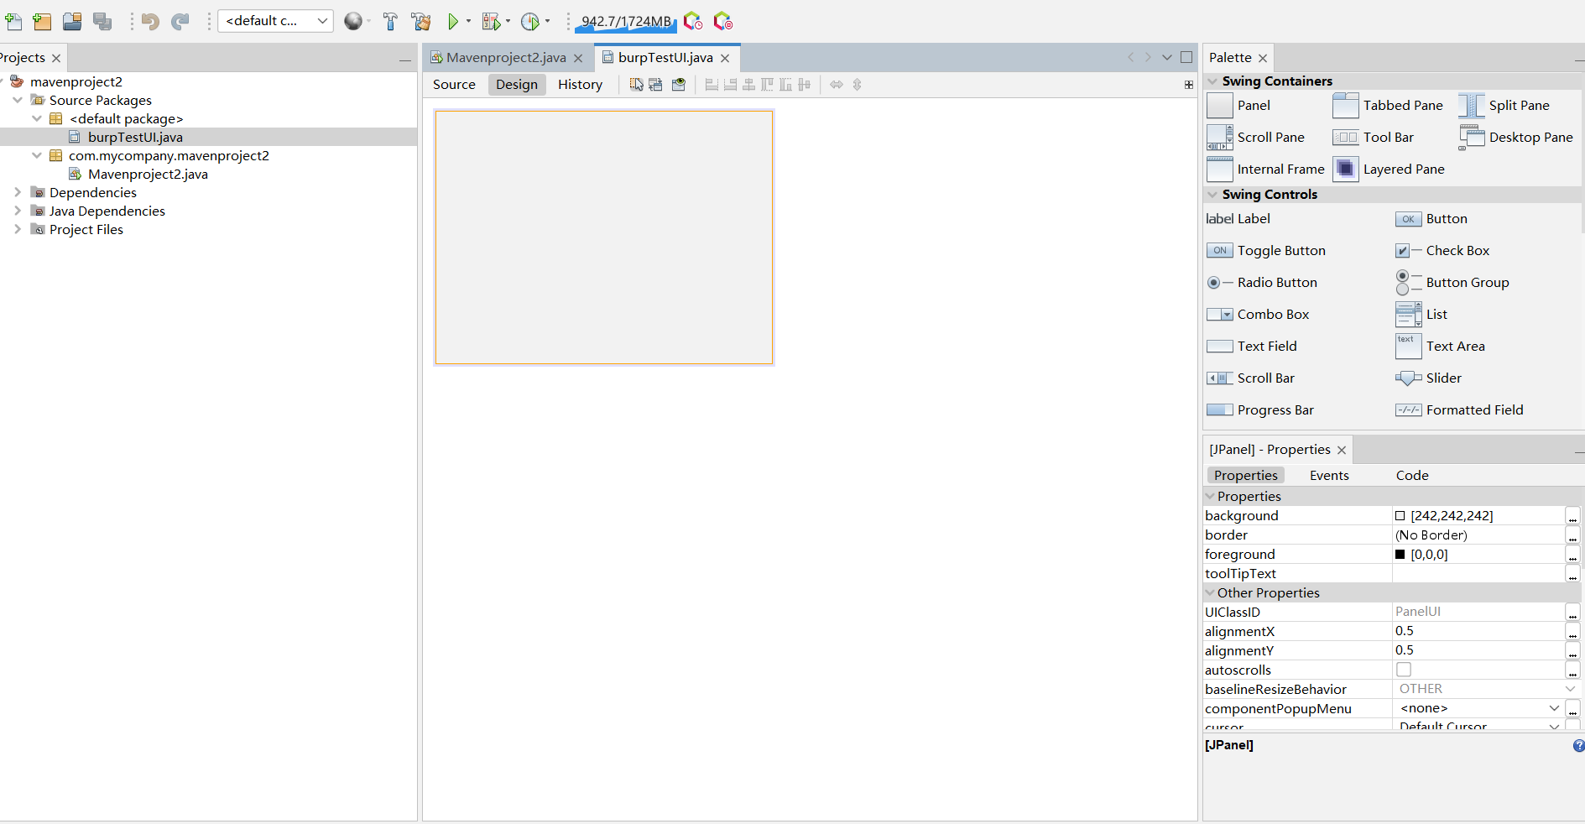1585x824 pixels.
Task: Run the project with the green arrow
Action: tap(453, 21)
